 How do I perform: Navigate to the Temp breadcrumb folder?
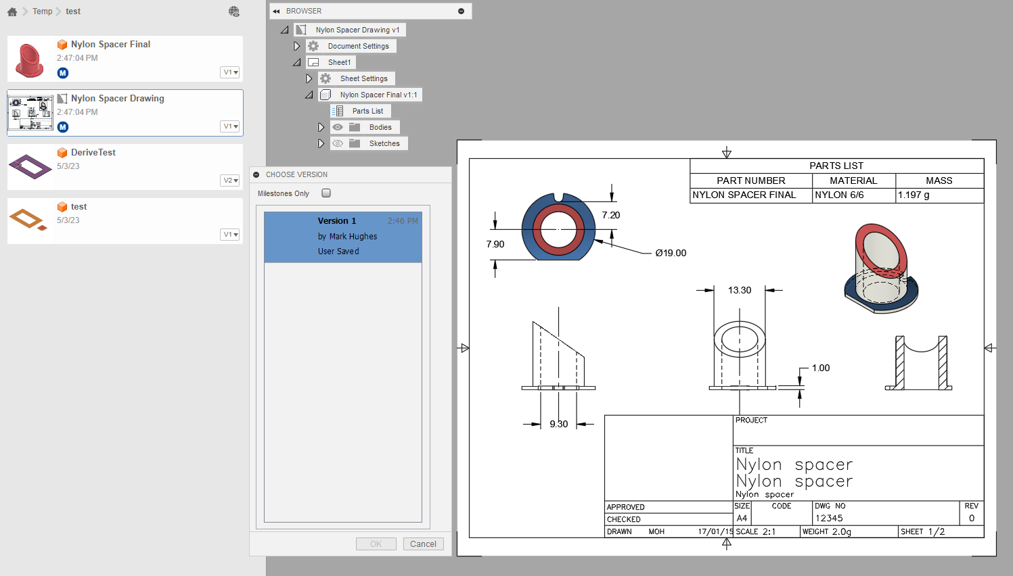coord(43,11)
